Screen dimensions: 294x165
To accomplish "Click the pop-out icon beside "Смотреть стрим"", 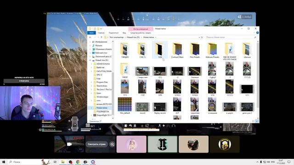I will pos(112,144).
